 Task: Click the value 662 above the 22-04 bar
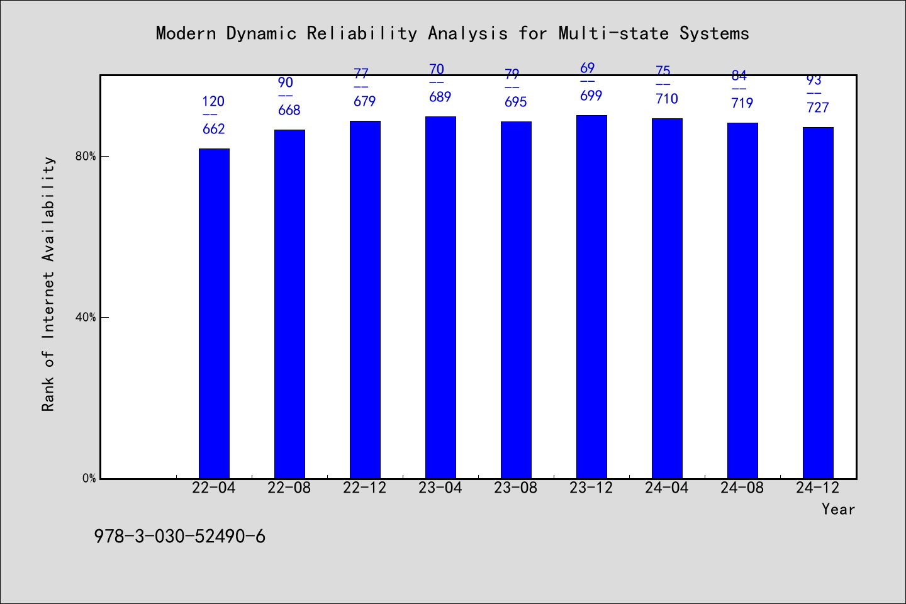pos(214,129)
